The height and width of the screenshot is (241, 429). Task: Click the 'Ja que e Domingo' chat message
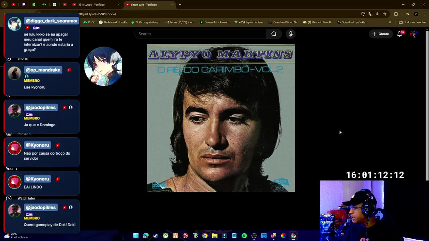(x=40, y=125)
